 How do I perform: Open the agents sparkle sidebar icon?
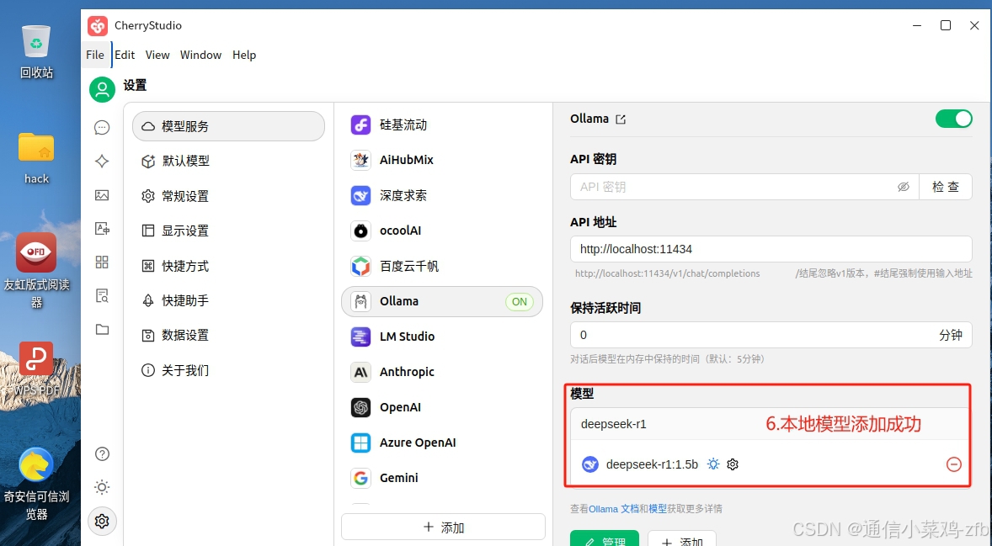click(x=102, y=162)
